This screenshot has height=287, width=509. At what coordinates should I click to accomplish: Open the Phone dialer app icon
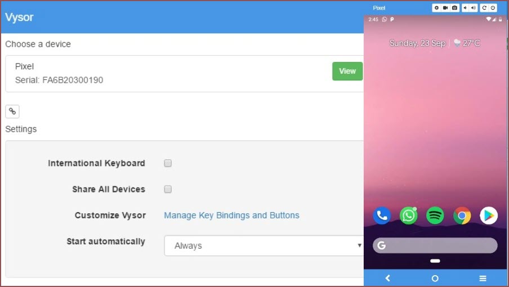coord(382,216)
